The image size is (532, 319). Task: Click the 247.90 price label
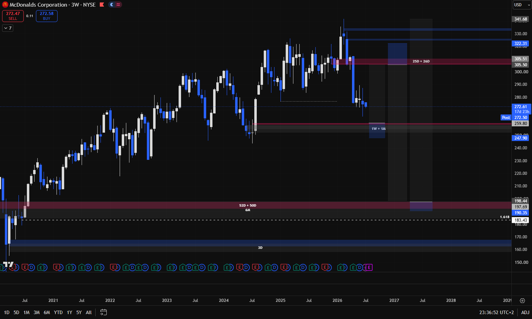[x=520, y=138]
